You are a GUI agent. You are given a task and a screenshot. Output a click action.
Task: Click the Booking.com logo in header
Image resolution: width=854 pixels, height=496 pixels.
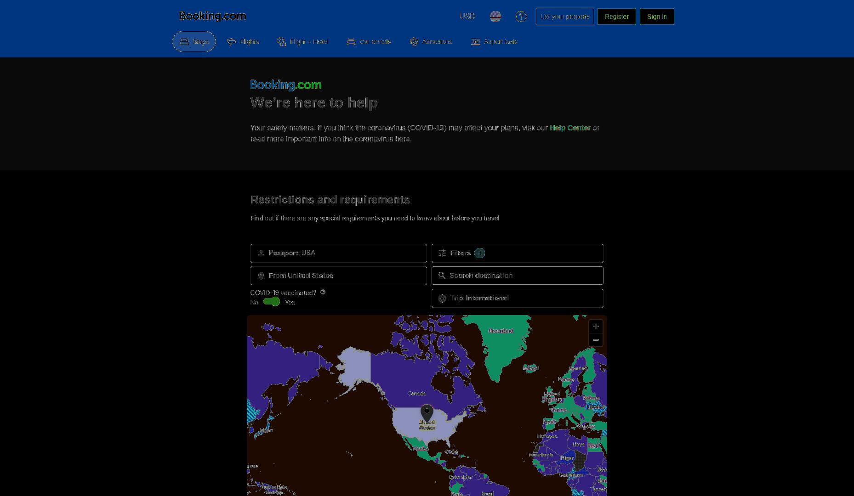(212, 16)
